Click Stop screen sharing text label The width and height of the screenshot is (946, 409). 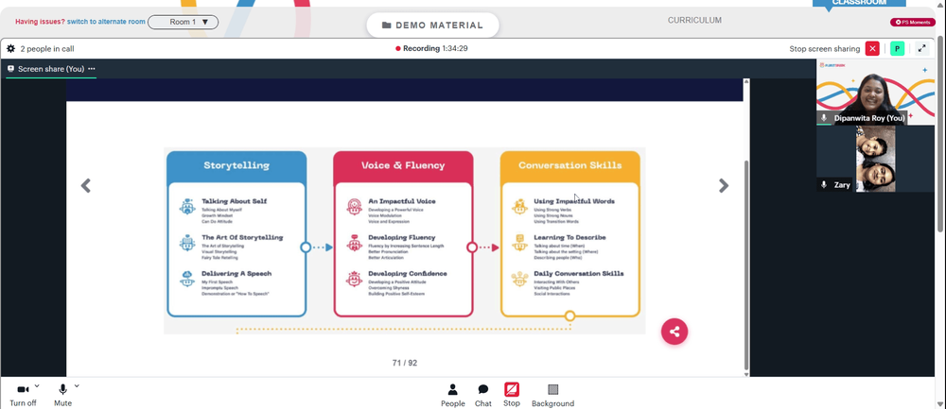click(824, 49)
